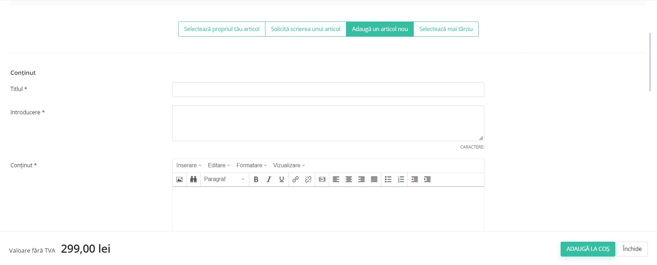This screenshot has height=265, width=657.
Task: Open the Vizualizare menu
Action: [288, 165]
